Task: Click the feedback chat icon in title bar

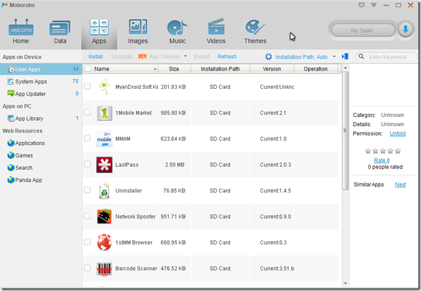Action: (x=362, y=5)
